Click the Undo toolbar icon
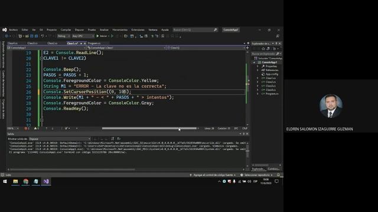 click(43, 36)
